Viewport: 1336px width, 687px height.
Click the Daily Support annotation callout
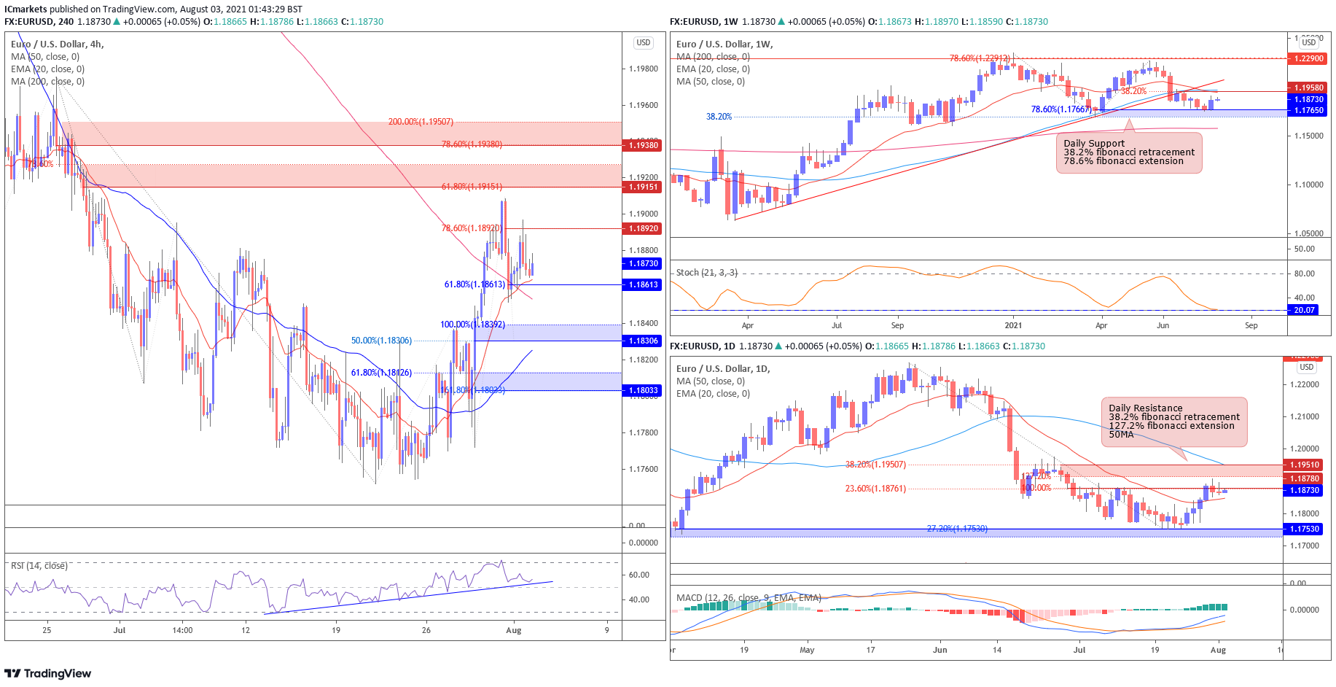point(1128,152)
